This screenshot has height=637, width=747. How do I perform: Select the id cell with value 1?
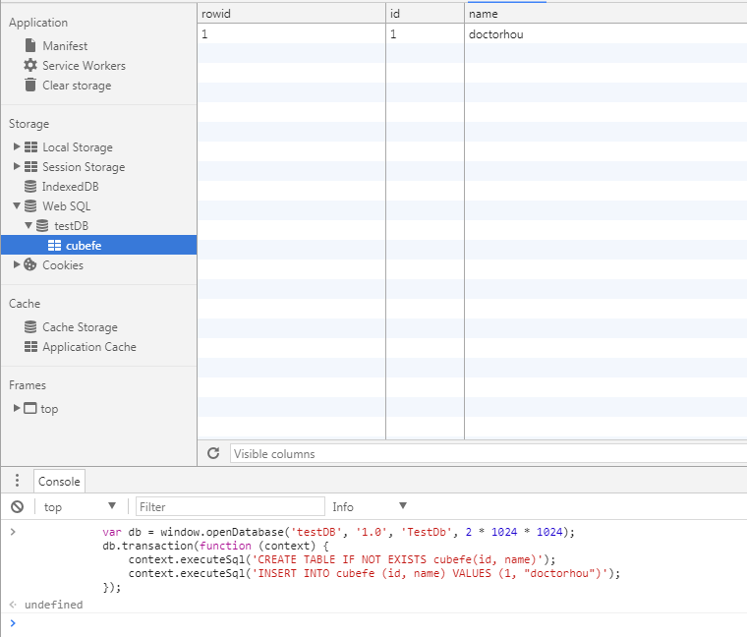coord(425,33)
